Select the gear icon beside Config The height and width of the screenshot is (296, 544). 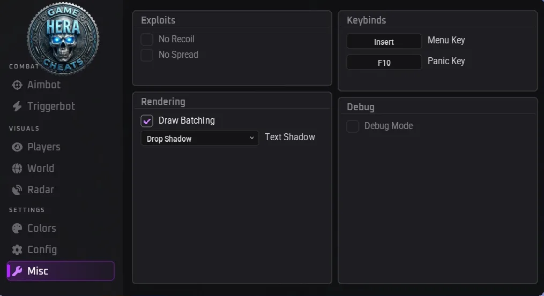tap(17, 250)
